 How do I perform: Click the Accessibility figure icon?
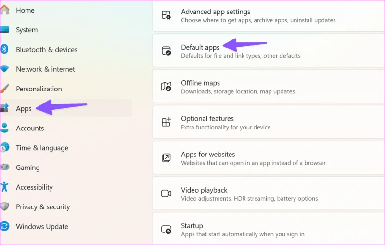pyautogui.click(x=4, y=187)
